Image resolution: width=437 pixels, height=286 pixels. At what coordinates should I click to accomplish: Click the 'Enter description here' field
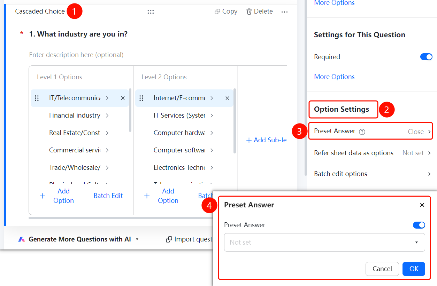[76, 55]
